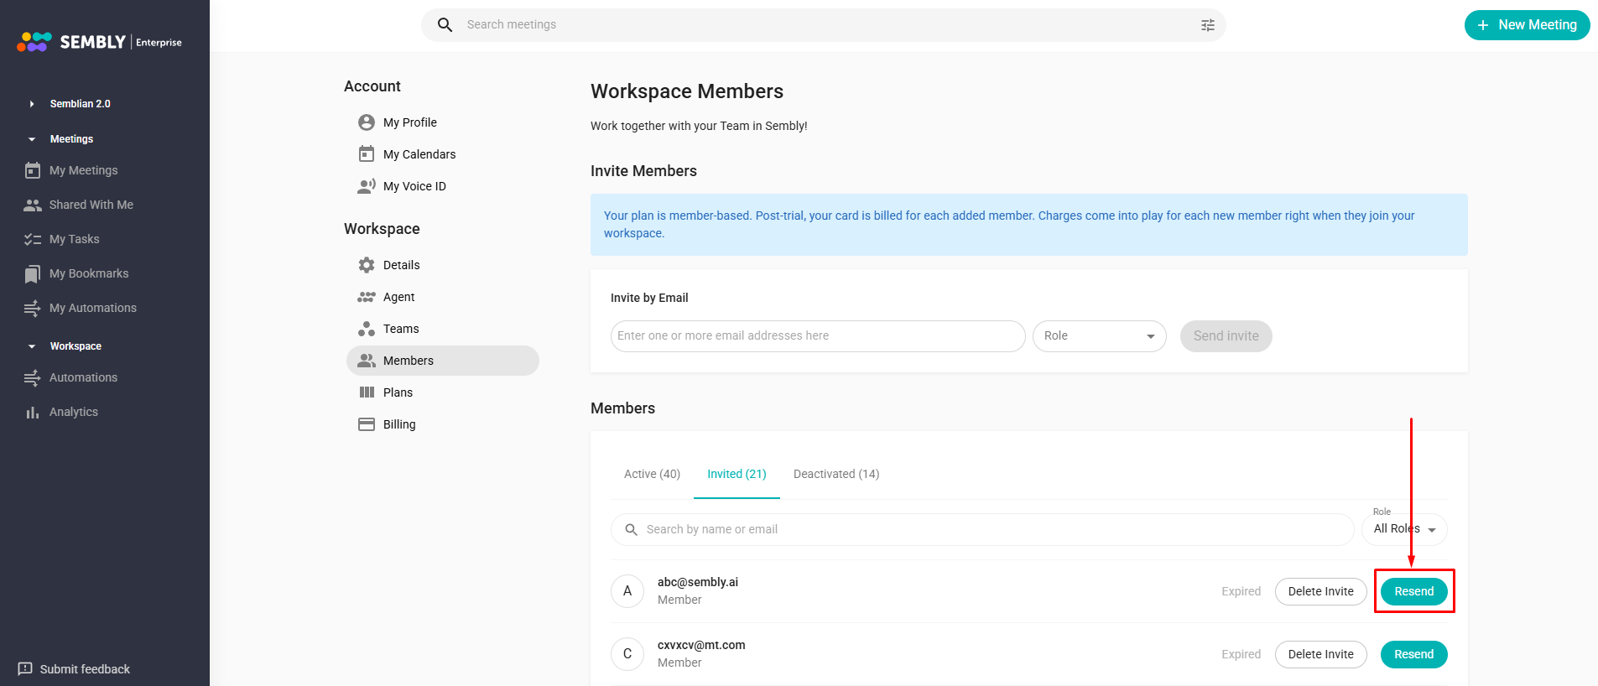The width and height of the screenshot is (1598, 686).
Task: Click the Analytics bar chart icon
Action: pos(33,412)
